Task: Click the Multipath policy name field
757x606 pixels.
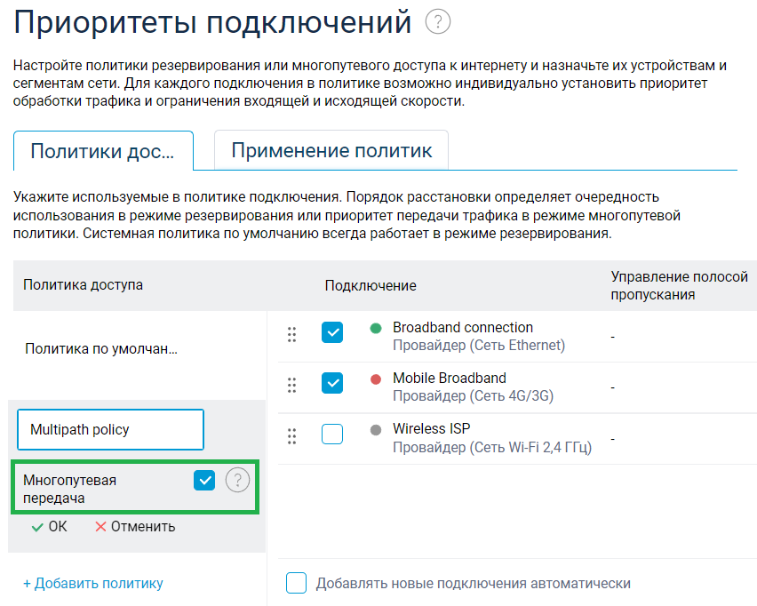Action: point(110,430)
